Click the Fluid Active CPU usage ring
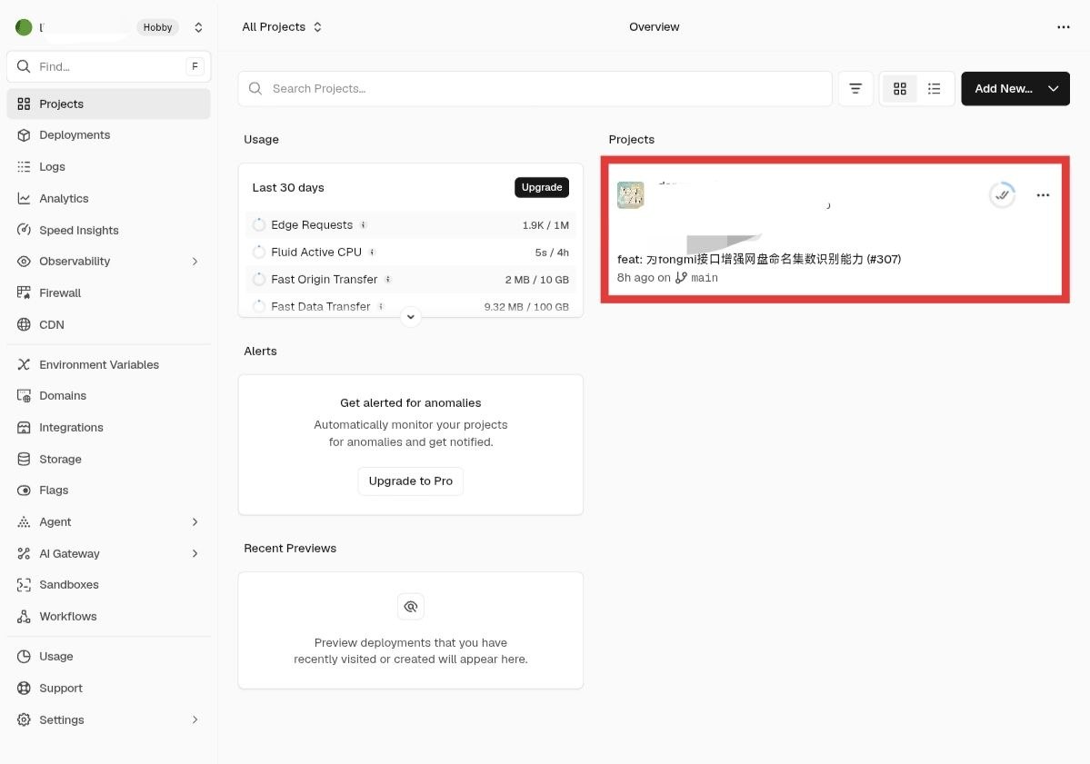The height and width of the screenshot is (764, 1090). (x=258, y=253)
